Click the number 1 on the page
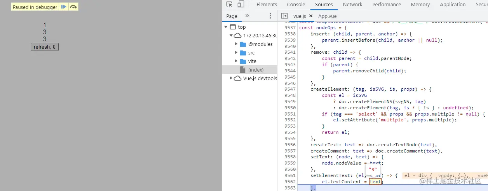The image size is (488, 191). click(x=45, y=25)
